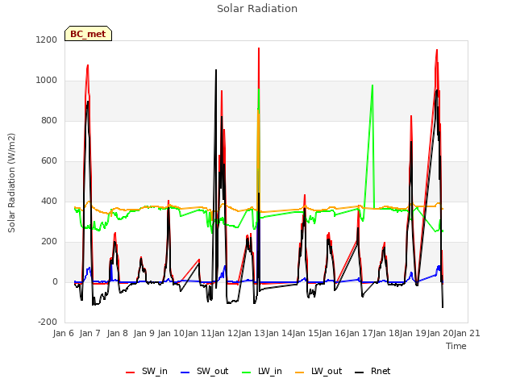Click the Jan 17 x-axis tick label
Viewport: 516px width, 387px height.
[360, 334]
